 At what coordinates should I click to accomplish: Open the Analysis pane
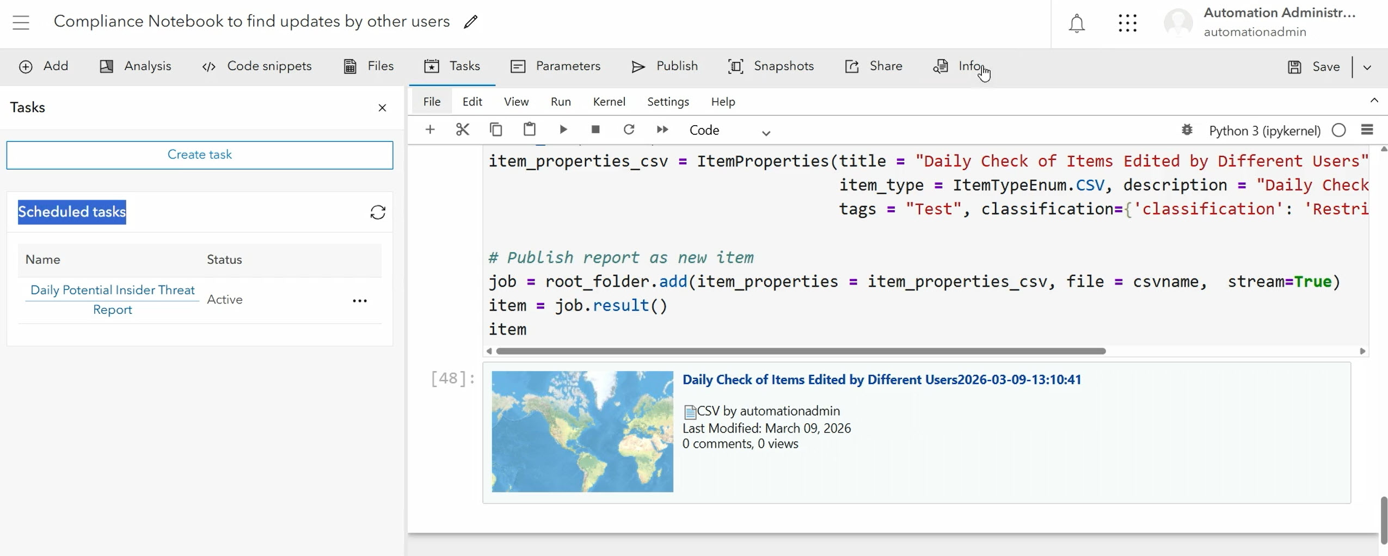pos(136,66)
